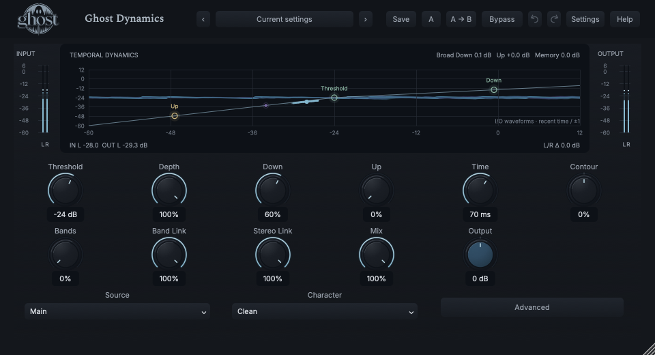Click the Up 0% value field

pos(376,214)
